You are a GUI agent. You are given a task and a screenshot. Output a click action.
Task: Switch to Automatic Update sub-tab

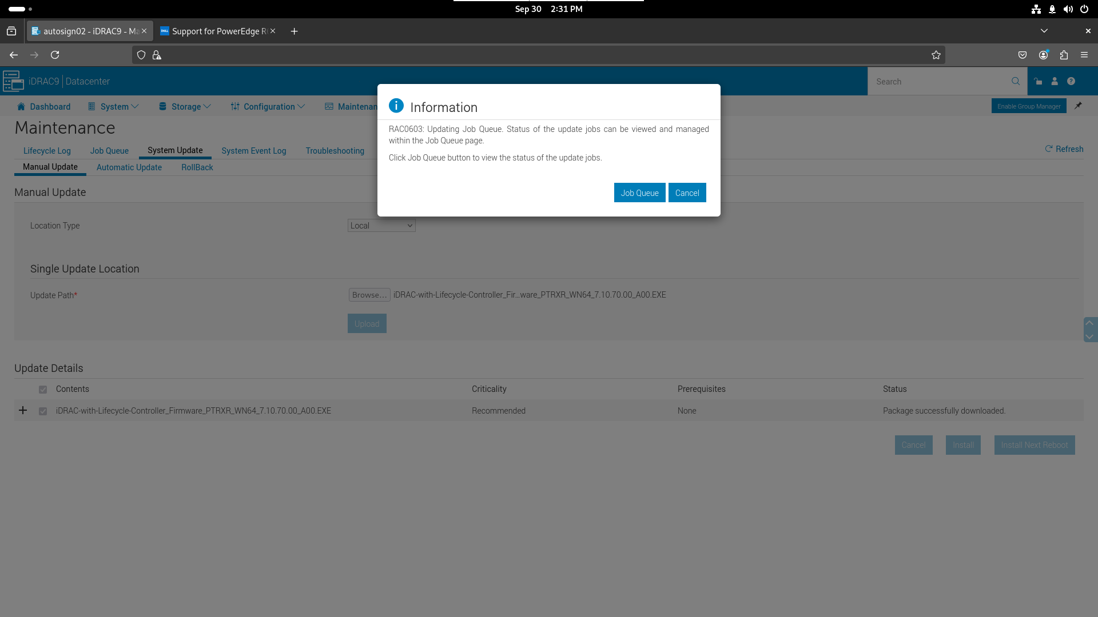[129, 167]
